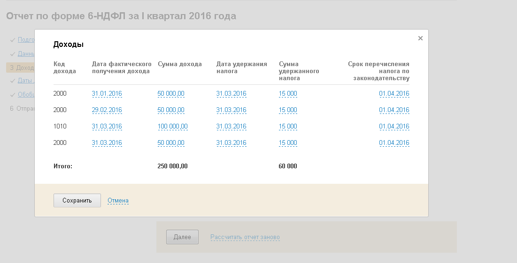
Task: Close the Доходы dialog with X
Action: (420, 38)
